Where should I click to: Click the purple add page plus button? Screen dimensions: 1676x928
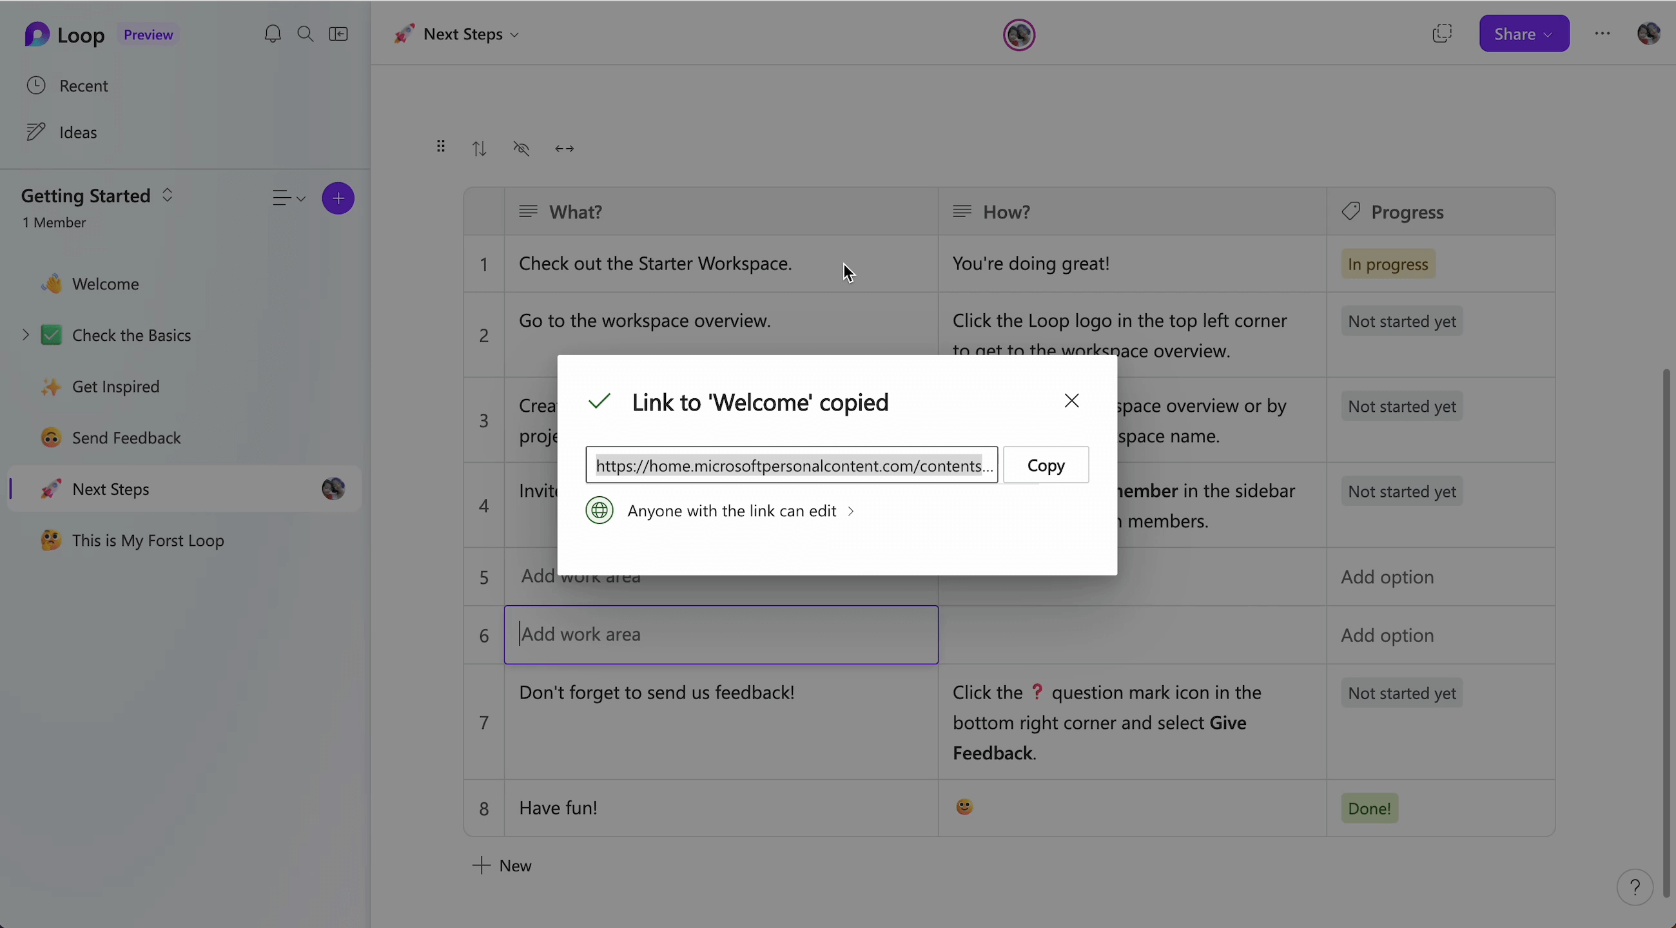tap(338, 198)
